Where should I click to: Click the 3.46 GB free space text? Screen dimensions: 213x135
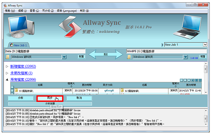click(194, 58)
